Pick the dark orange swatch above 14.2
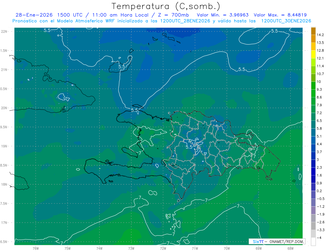The image size is (326, 252). tap(313, 31)
